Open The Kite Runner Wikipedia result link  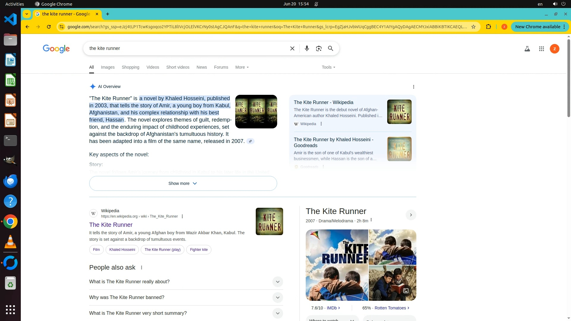pyautogui.click(x=111, y=225)
